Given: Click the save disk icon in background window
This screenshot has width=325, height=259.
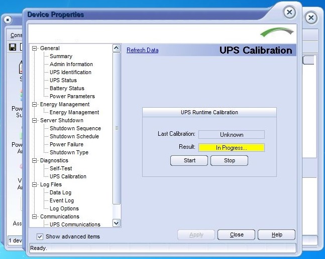Looking at the screenshot, I should click(13, 47).
